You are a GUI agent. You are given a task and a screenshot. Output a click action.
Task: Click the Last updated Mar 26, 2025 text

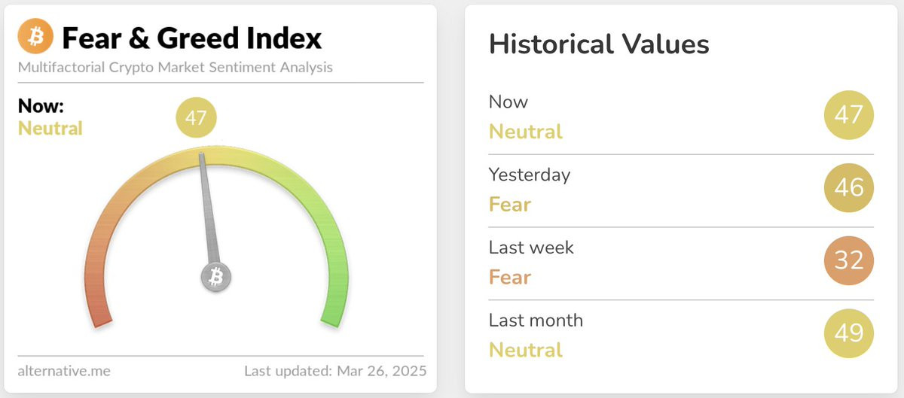[x=335, y=371]
